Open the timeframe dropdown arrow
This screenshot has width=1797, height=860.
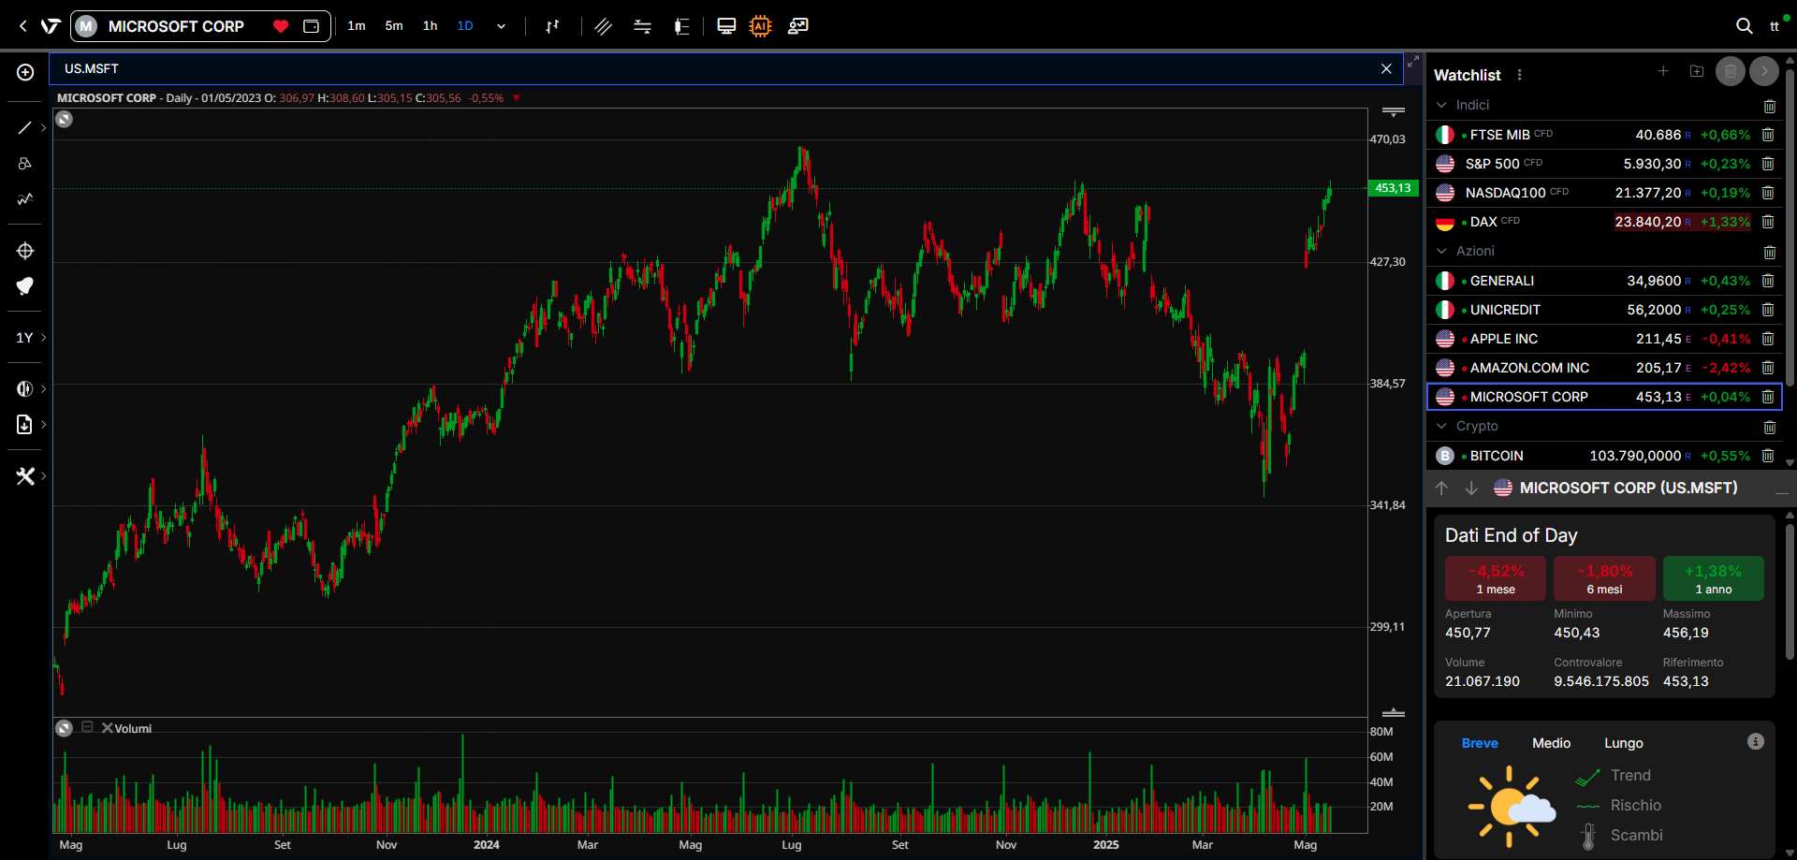501,26
